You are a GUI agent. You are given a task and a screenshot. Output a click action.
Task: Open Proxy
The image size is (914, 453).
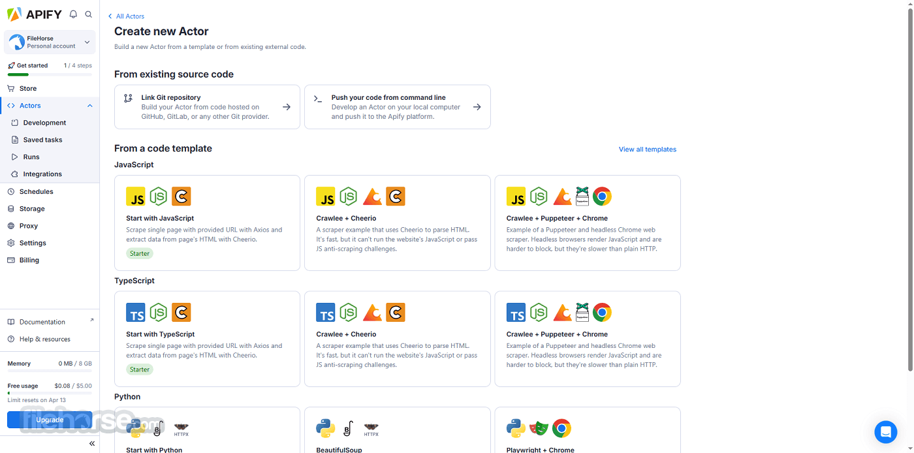29,226
